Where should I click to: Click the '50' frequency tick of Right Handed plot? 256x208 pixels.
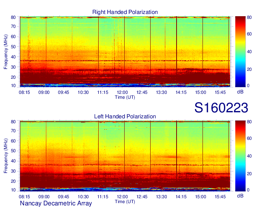coord(13,47)
